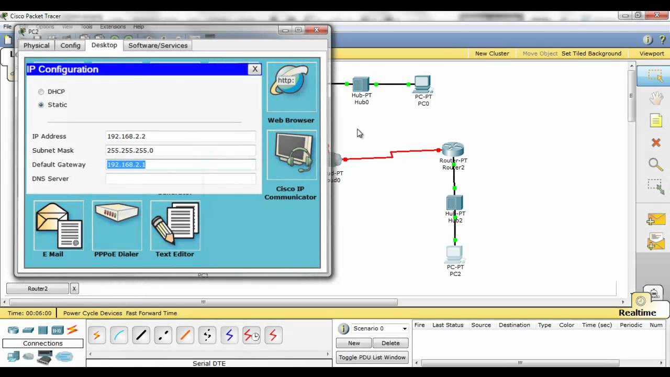The height and width of the screenshot is (377, 670).
Task: Select the WAN Emulation cloud category
Action: point(28,357)
